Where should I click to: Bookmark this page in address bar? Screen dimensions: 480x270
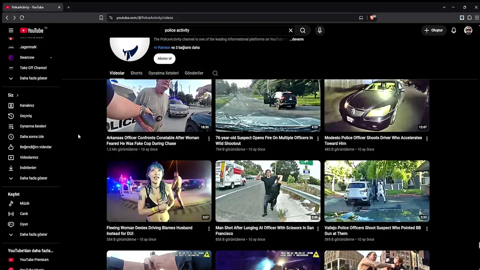101,18
